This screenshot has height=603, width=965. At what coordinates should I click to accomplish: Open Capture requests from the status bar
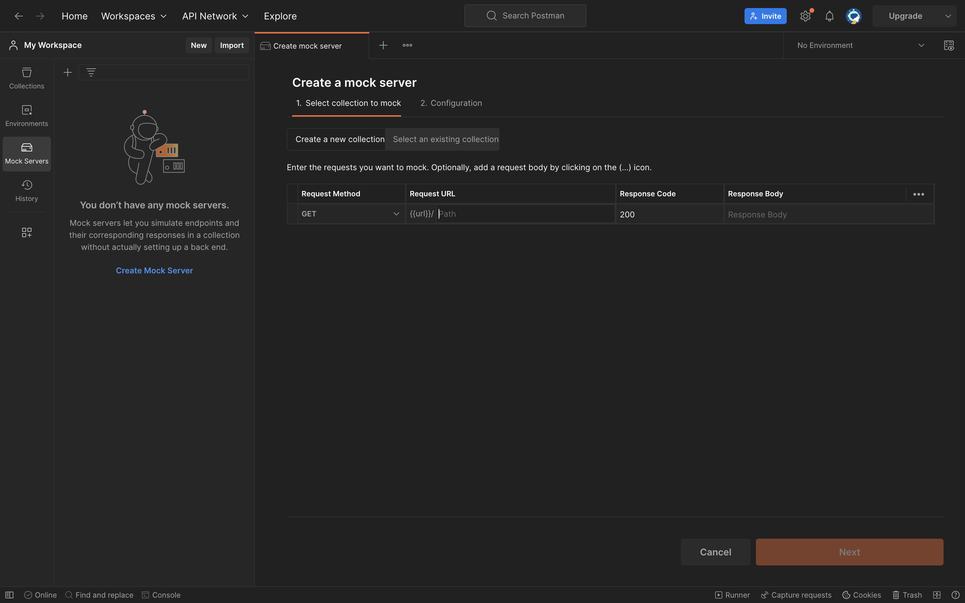point(796,595)
